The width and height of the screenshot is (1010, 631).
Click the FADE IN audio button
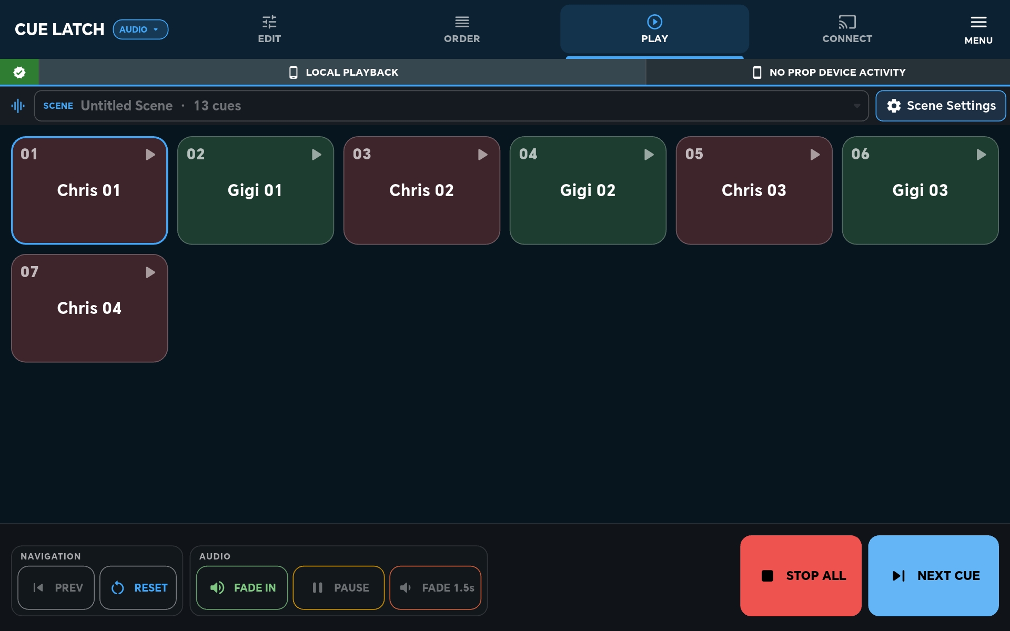(x=242, y=588)
